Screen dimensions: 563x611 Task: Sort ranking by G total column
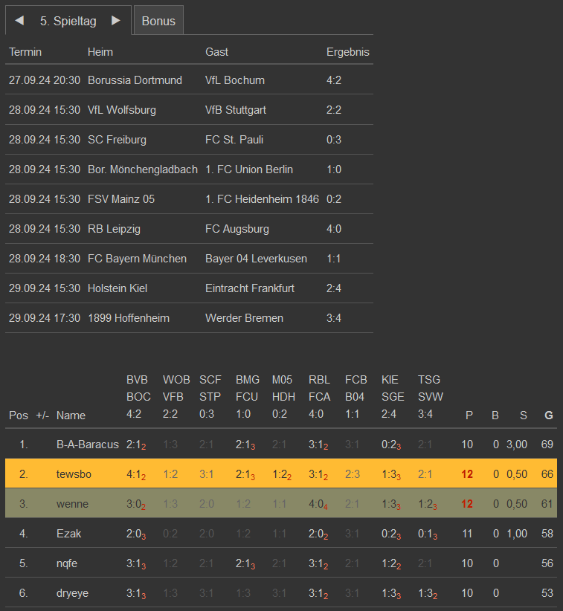549,416
